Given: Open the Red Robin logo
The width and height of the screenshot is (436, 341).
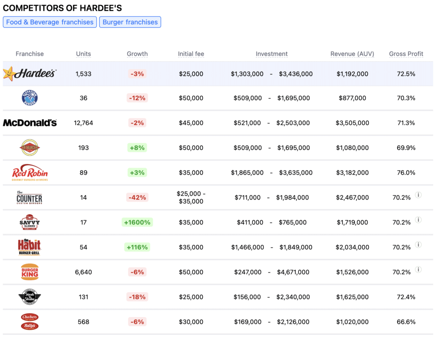Looking at the screenshot, I should (30, 172).
